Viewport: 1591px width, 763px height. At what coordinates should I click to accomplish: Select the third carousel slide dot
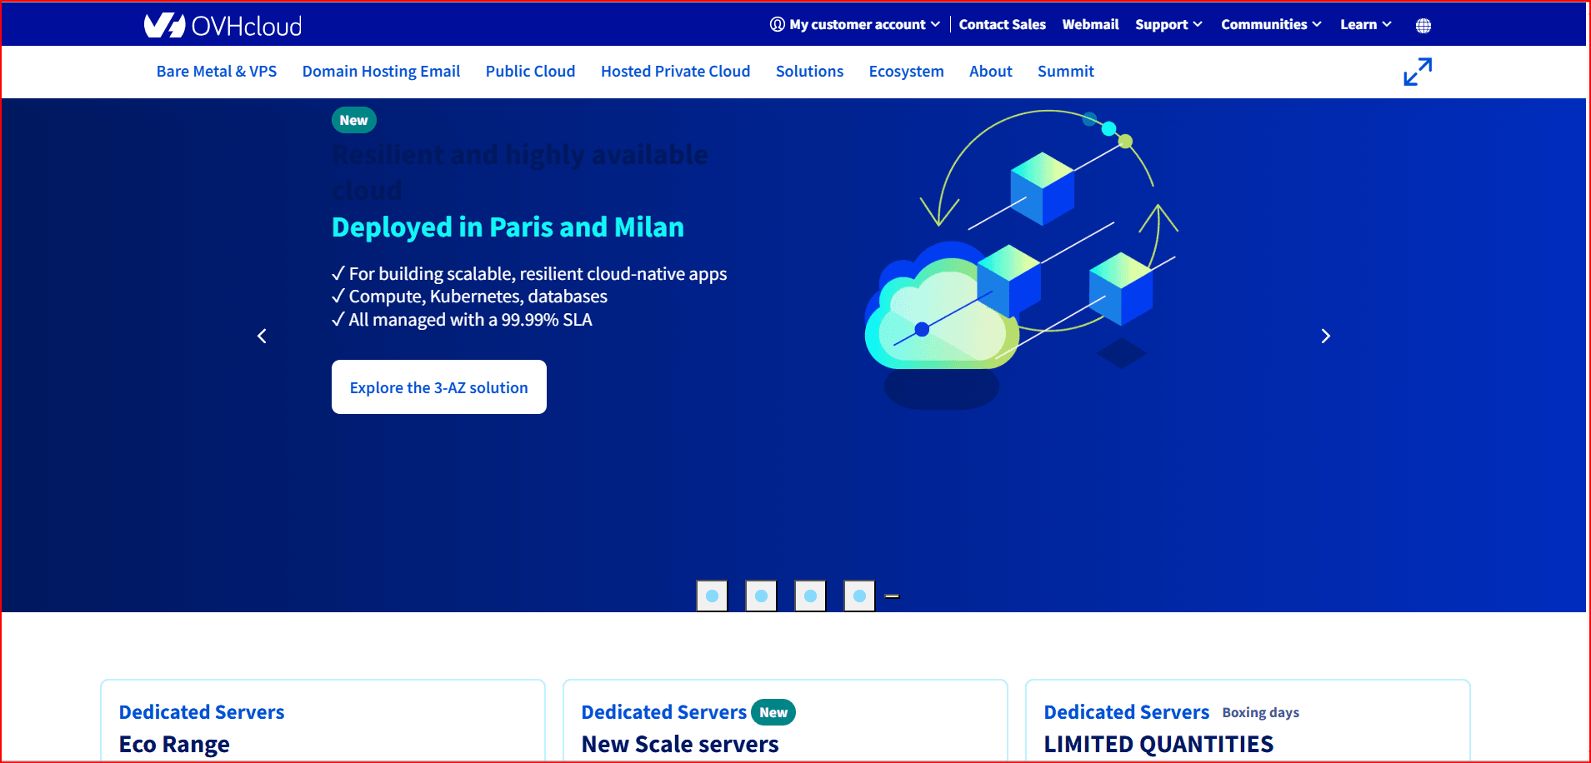pyautogui.click(x=810, y=596)
